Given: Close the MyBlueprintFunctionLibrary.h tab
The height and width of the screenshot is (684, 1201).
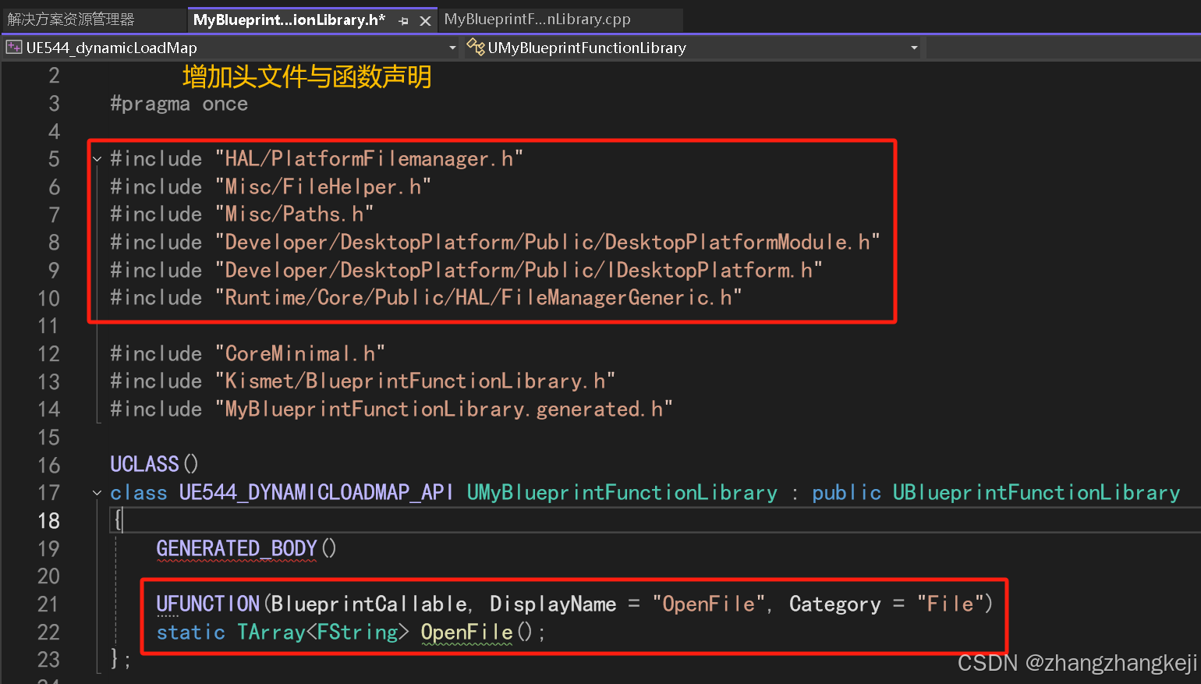Looking at the screenshot, I should click(x=425, y=21).
